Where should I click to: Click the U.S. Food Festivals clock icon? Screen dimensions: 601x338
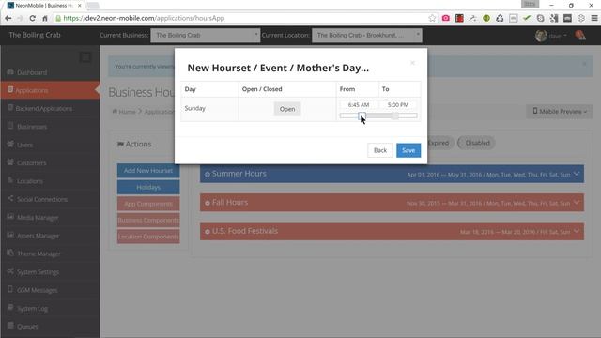208,232
